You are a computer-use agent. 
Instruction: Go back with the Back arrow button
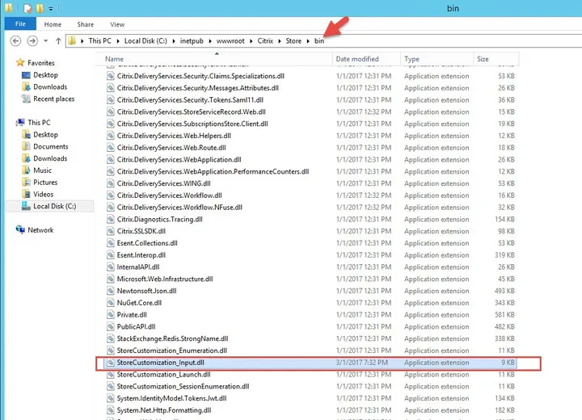[x=15, y=41]
